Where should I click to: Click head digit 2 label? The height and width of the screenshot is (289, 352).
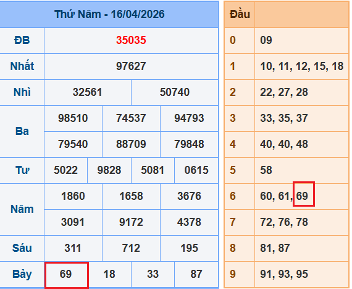pyautogui.click(x=233, y=92)
